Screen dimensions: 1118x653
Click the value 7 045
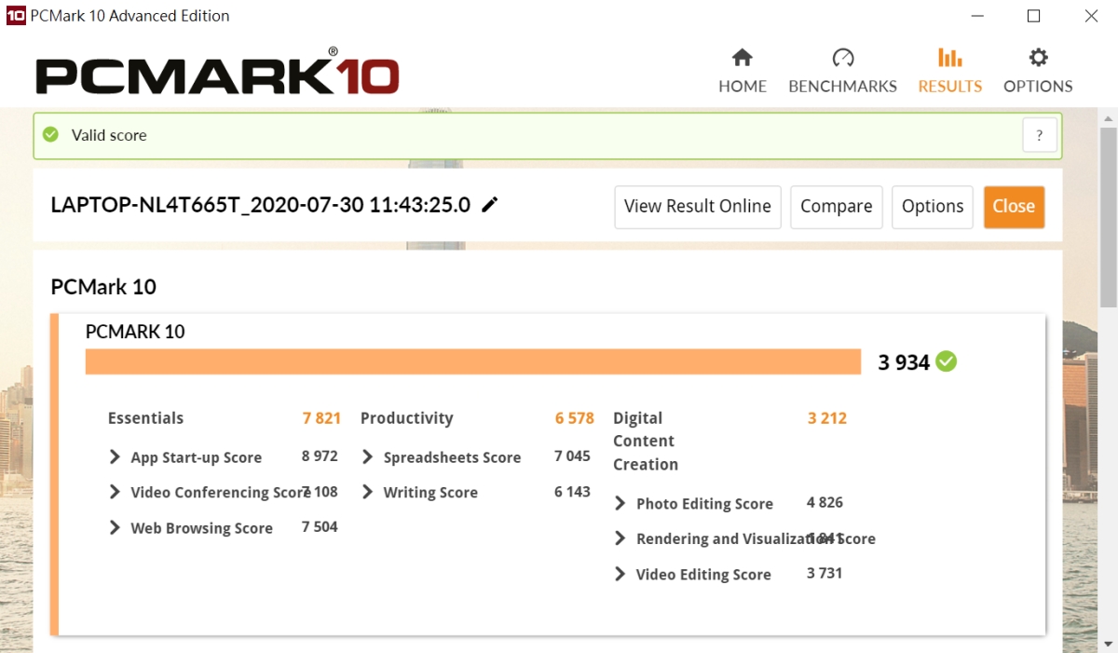(x=572, y=456)
